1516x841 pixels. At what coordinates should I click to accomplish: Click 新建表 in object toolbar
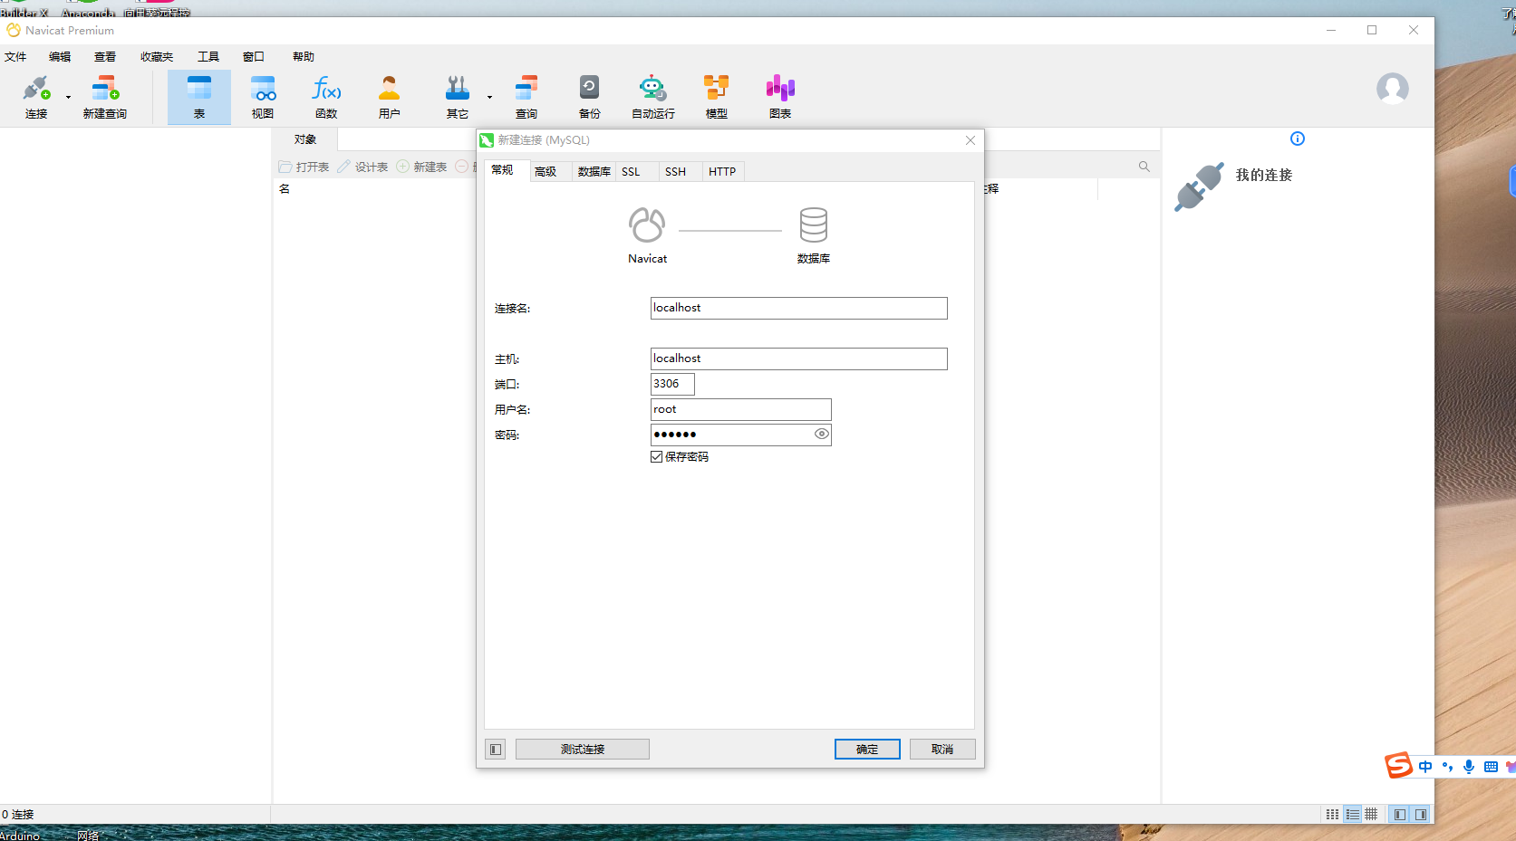421,167
